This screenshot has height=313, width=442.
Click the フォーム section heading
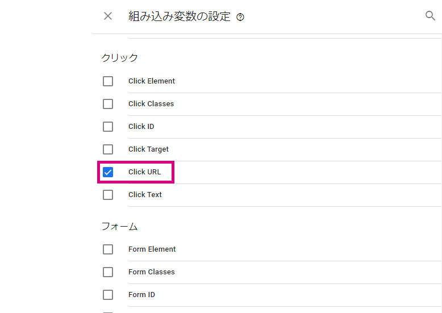(x=119, y=226)
